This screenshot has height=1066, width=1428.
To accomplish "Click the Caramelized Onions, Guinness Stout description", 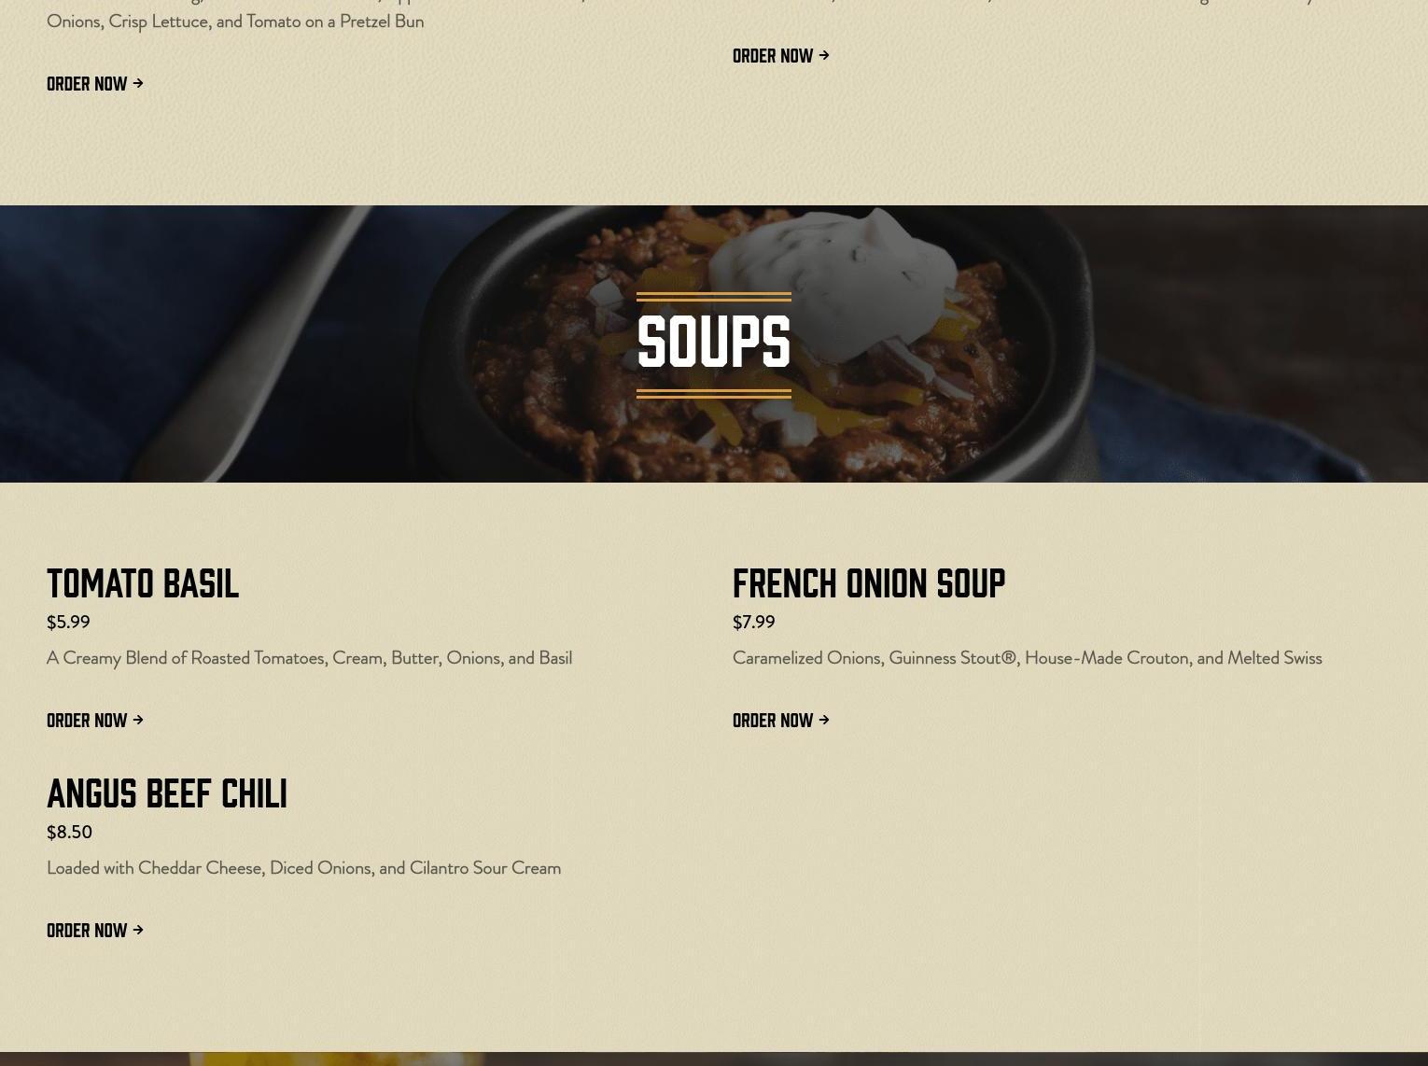I will tap(1028, 658).
